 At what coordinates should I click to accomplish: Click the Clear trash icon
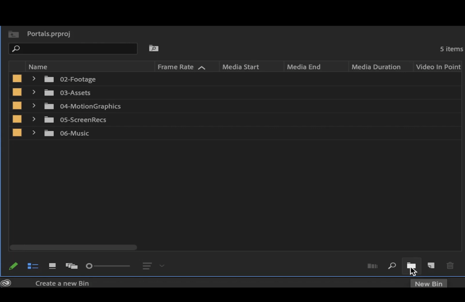pyautogui.click(x=450, y=266)
